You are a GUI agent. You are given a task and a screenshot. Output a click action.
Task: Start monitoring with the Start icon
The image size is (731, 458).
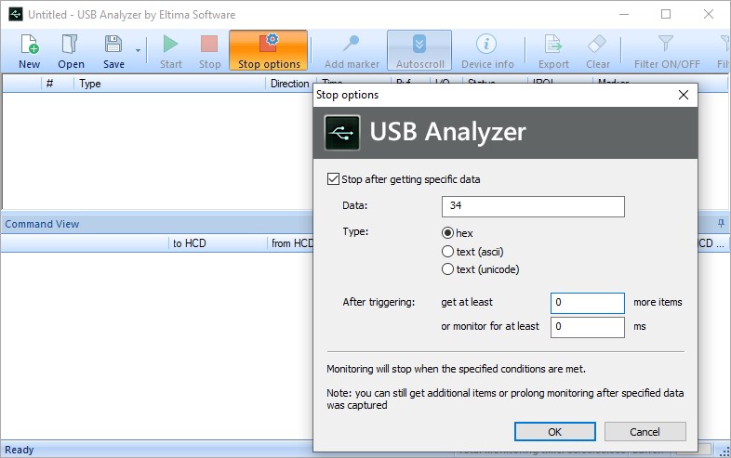pyautogui.click(x=170, y=51)
